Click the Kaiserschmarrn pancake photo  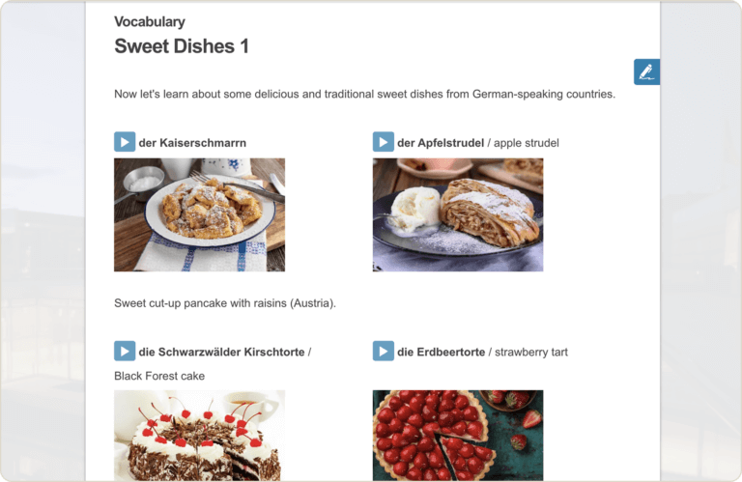[199, 214]
